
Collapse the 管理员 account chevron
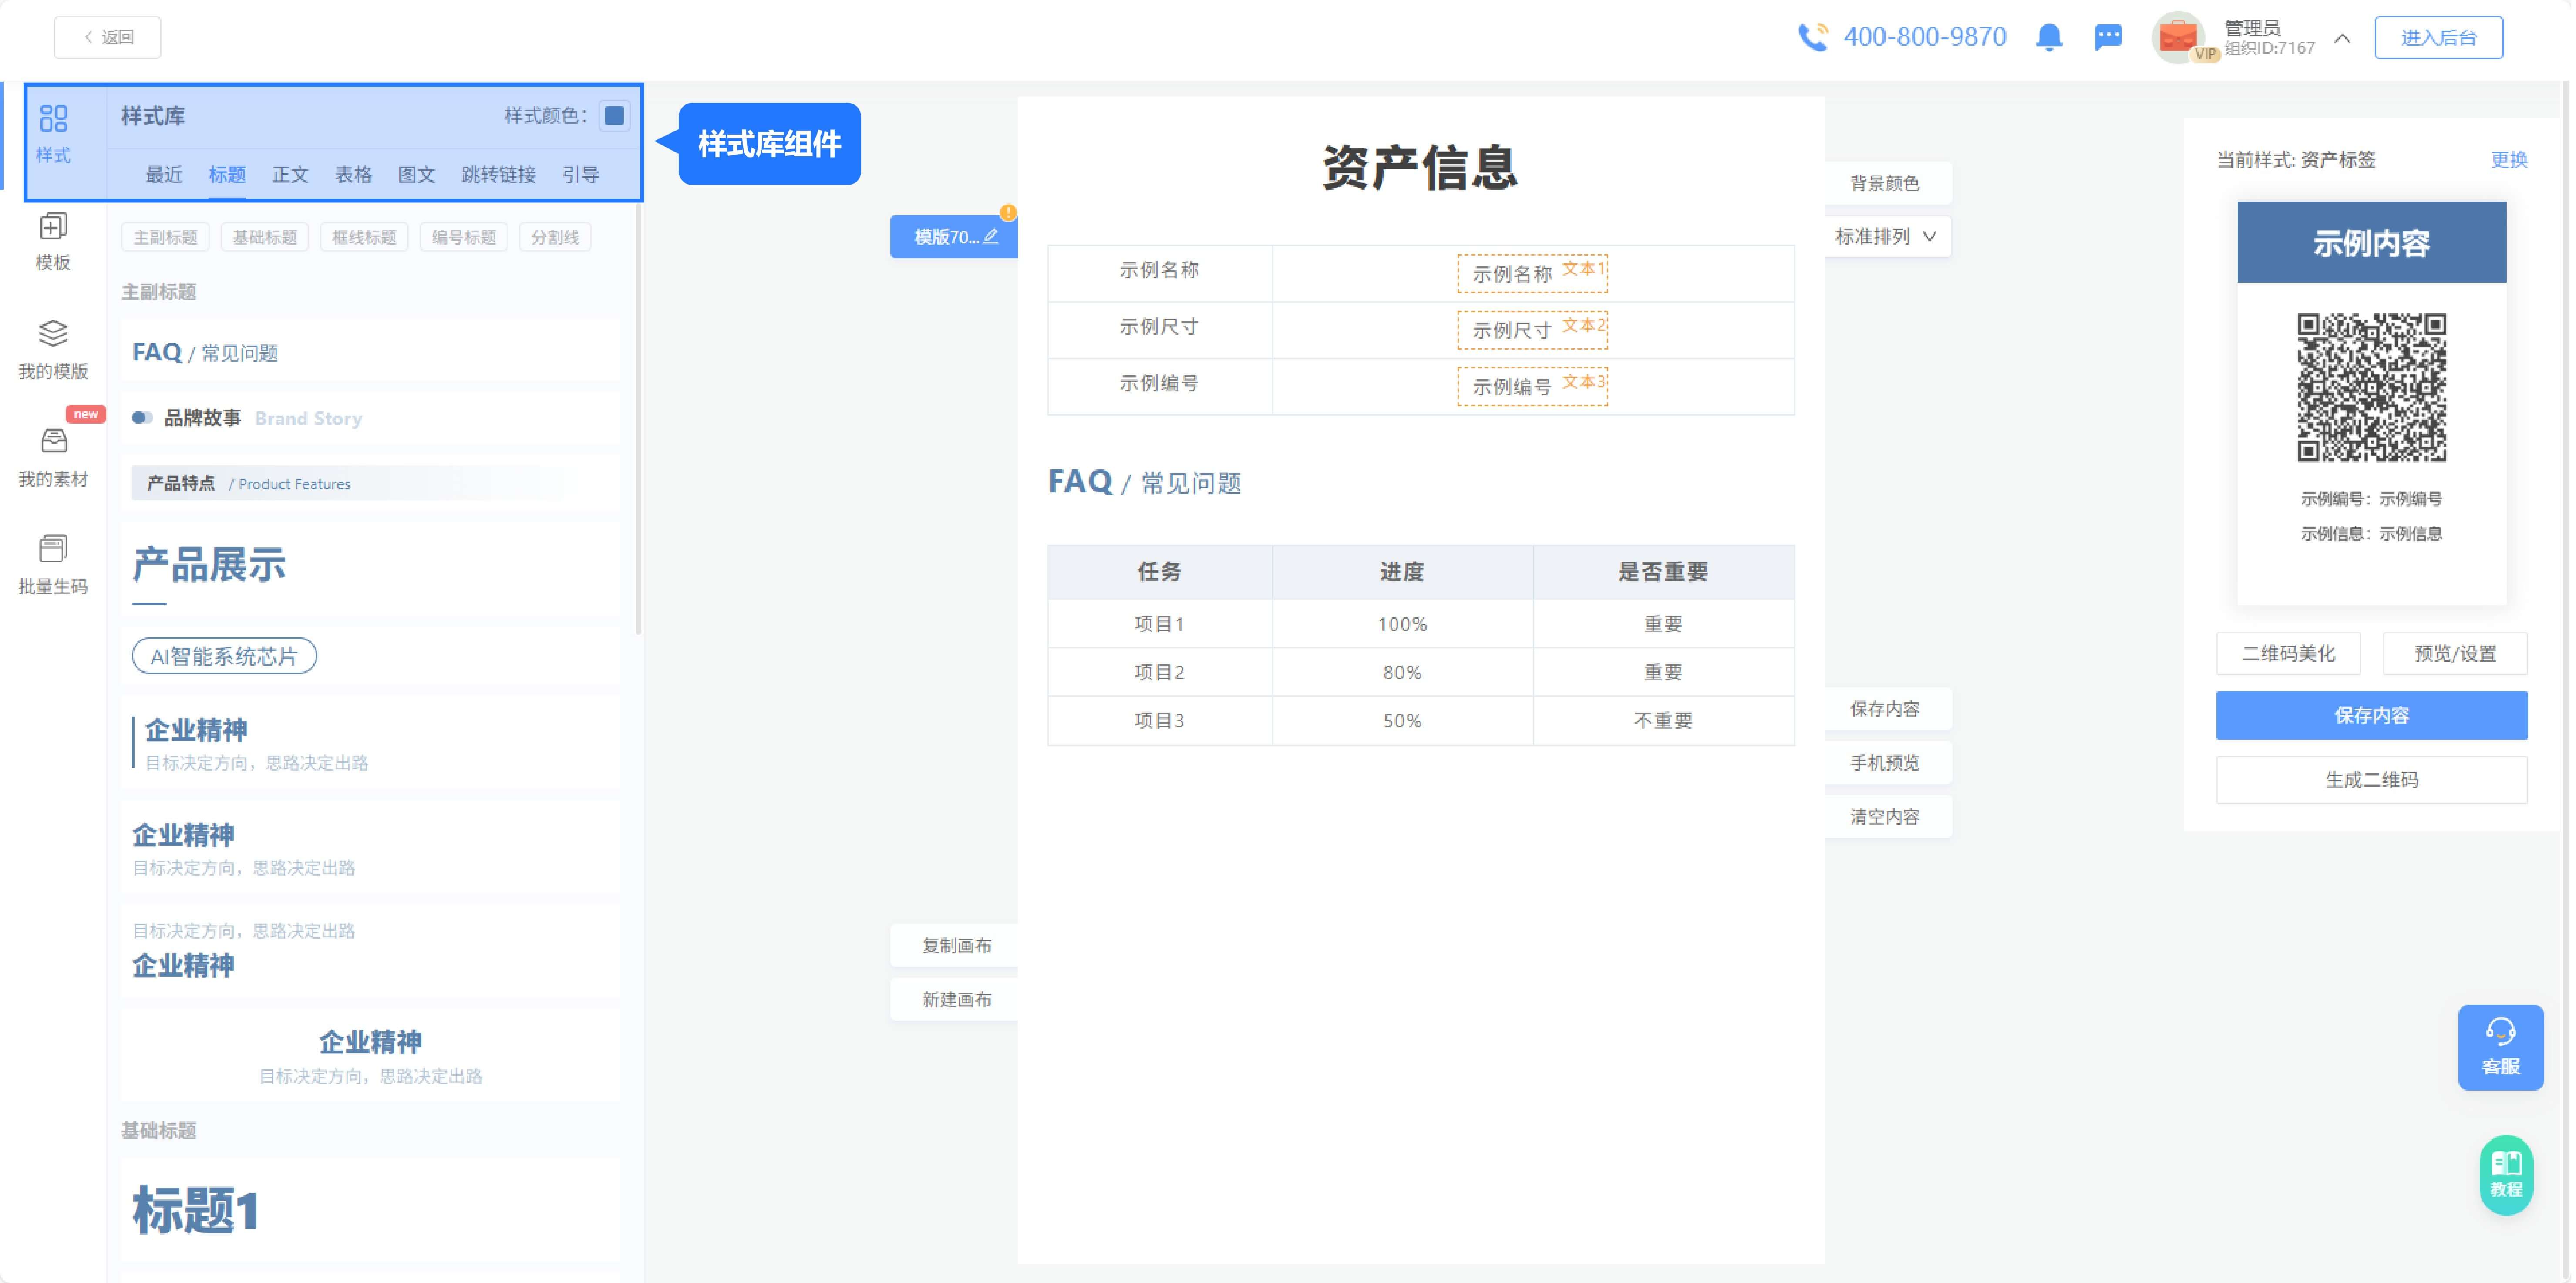pyautogui.click(x=2341, y=38)
